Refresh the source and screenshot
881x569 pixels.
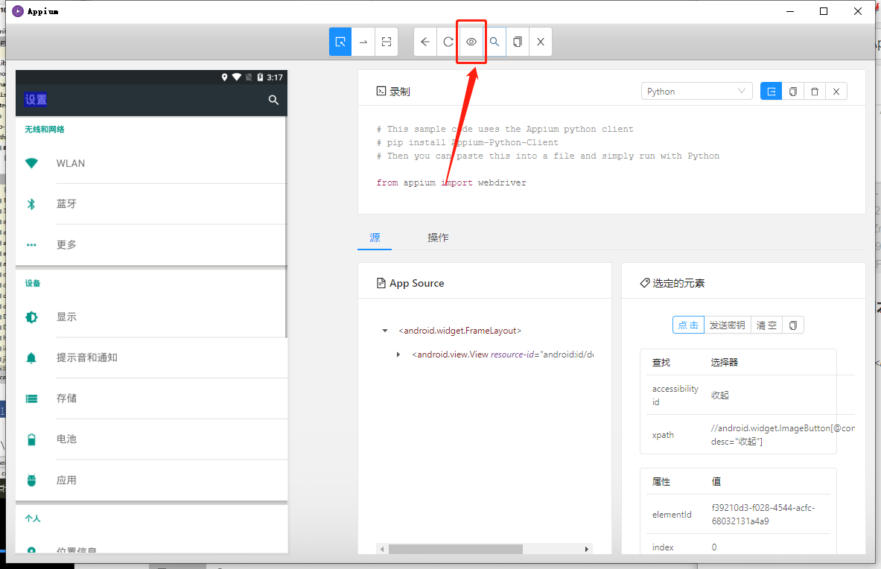pyautogui.click(x=448, y=42)
